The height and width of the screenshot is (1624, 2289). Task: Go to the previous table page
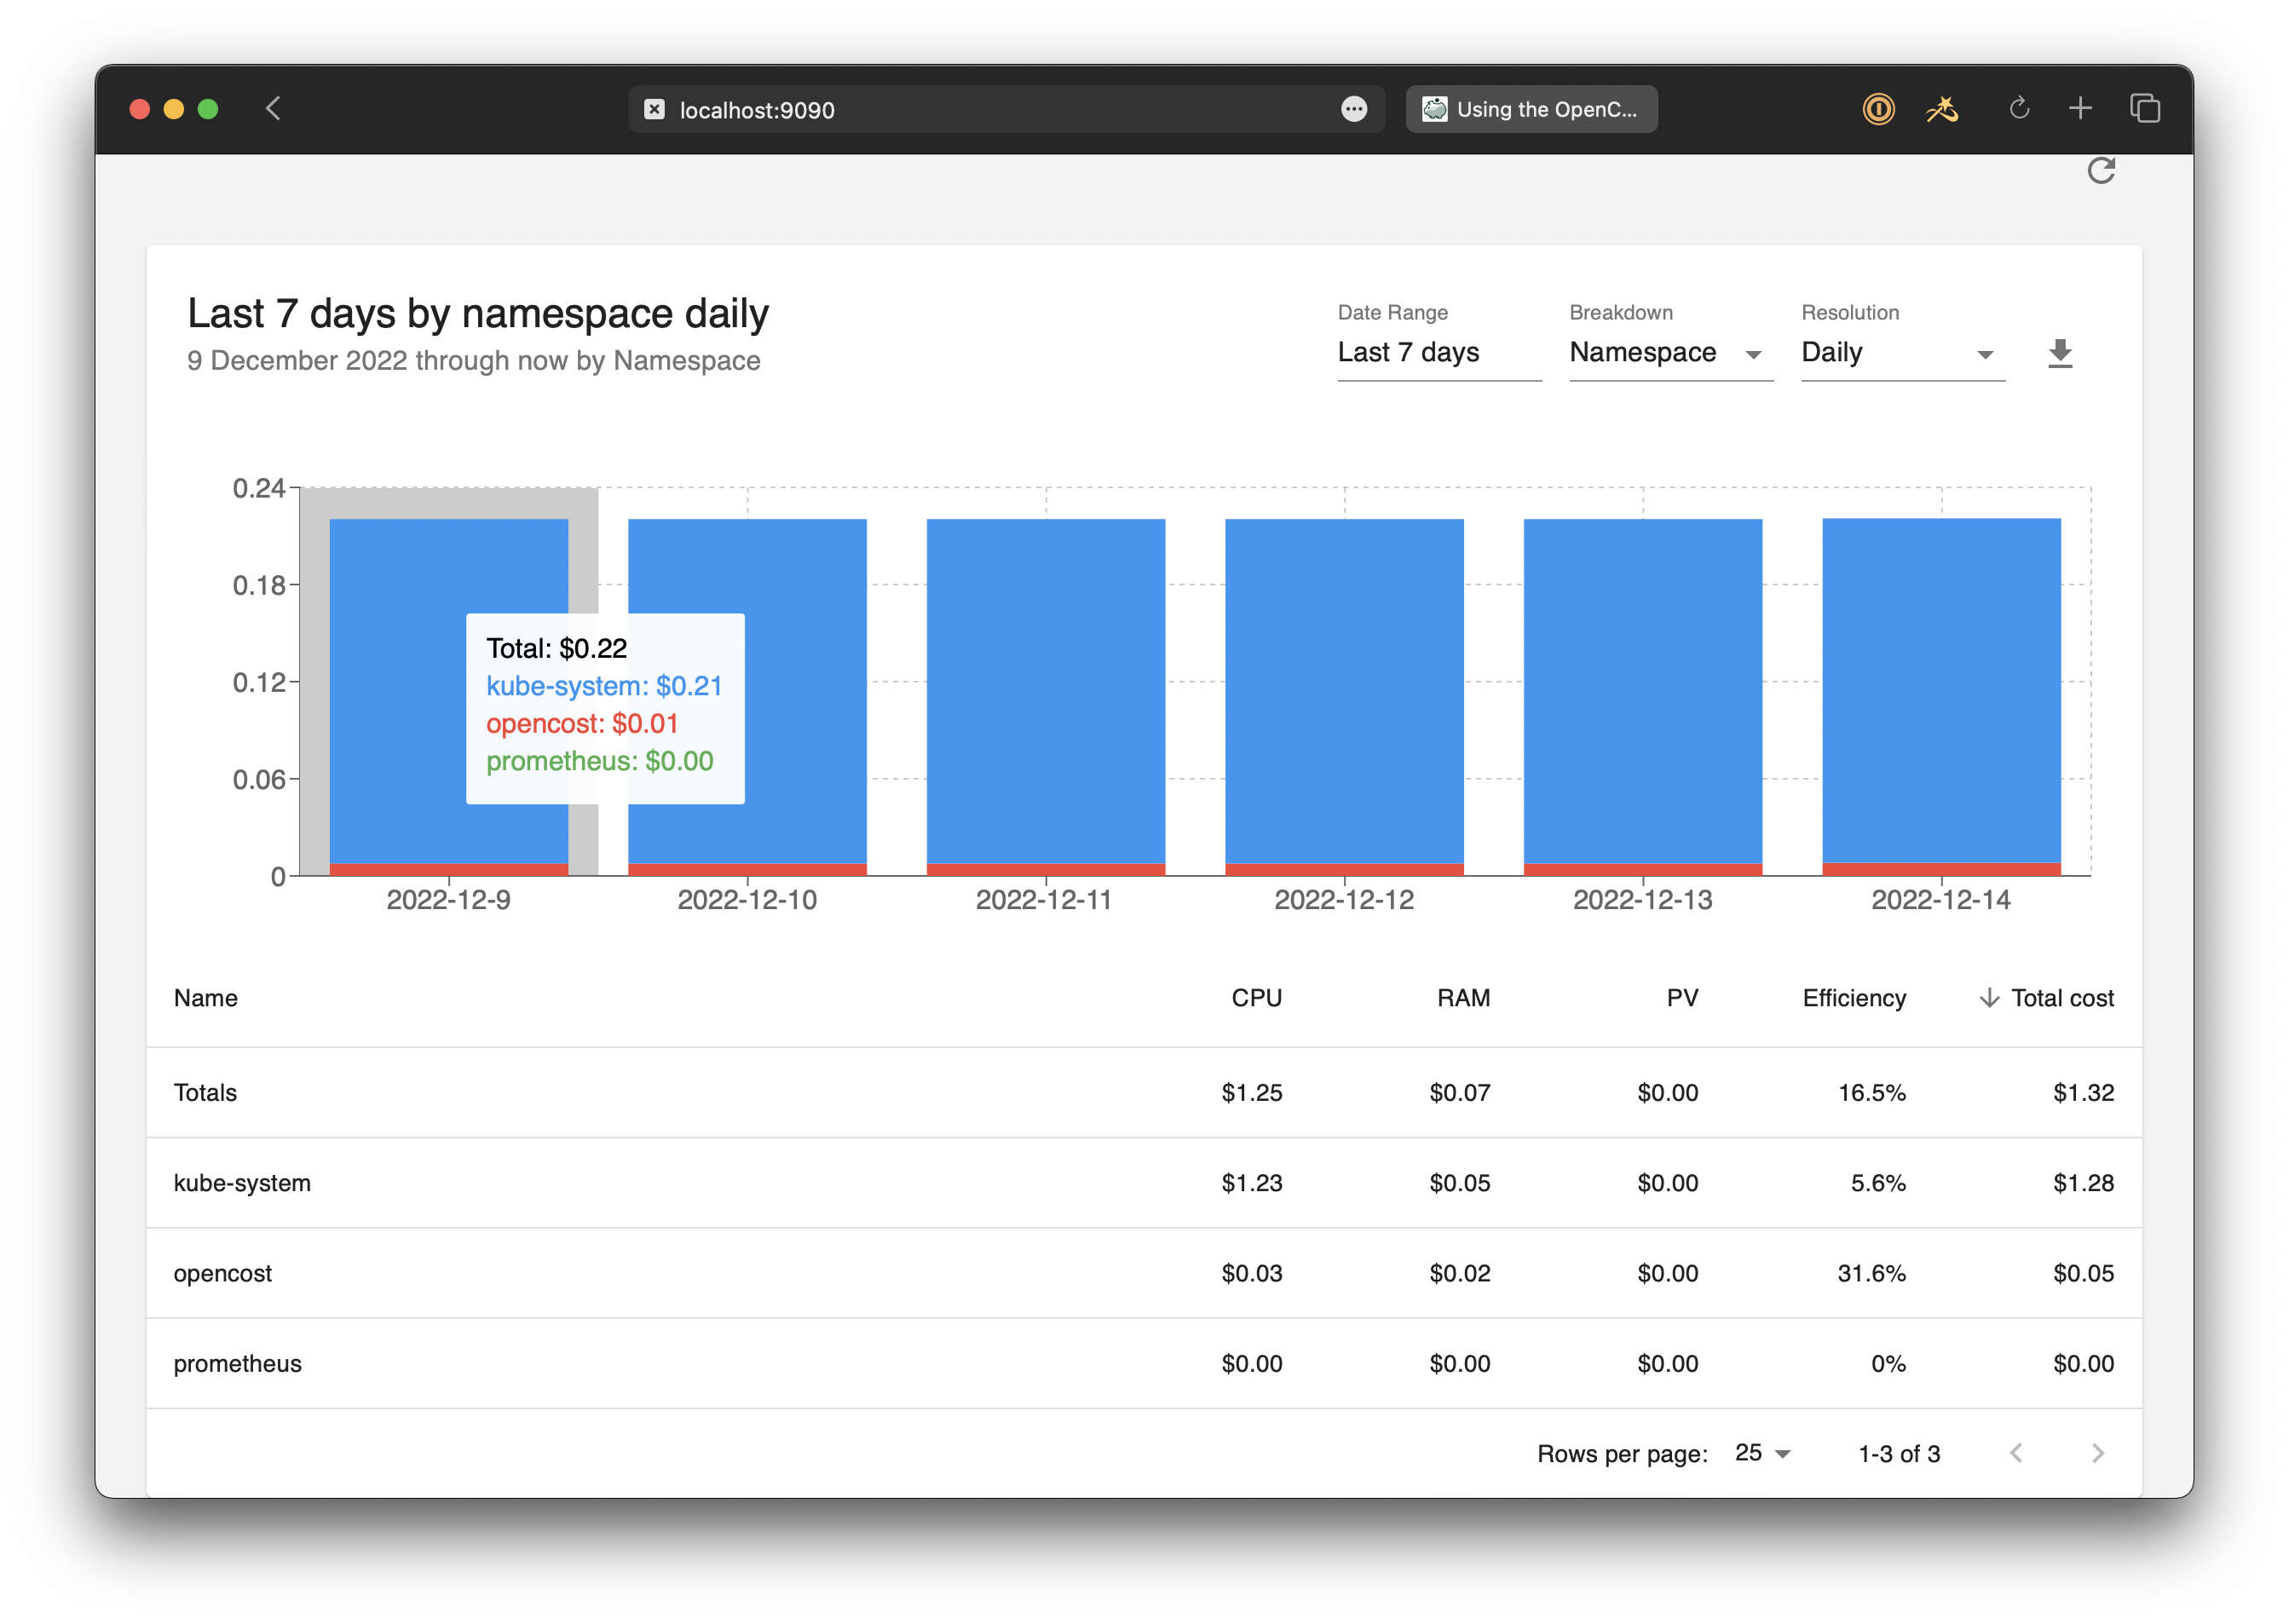tap(2016, 1453)
